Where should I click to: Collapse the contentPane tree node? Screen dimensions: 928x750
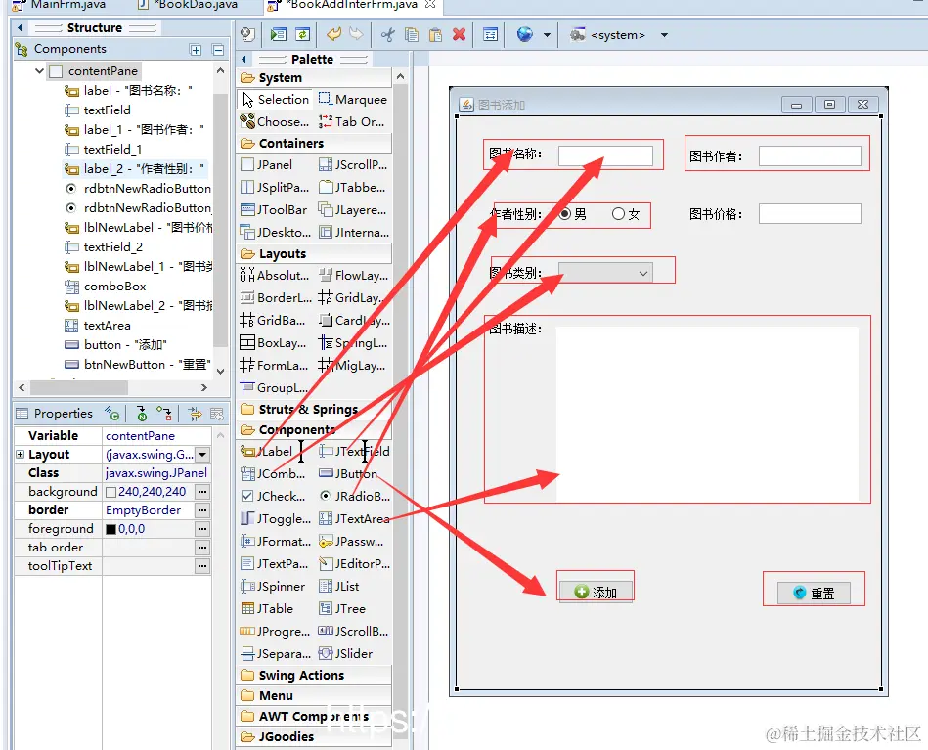[x=39, y=71]
